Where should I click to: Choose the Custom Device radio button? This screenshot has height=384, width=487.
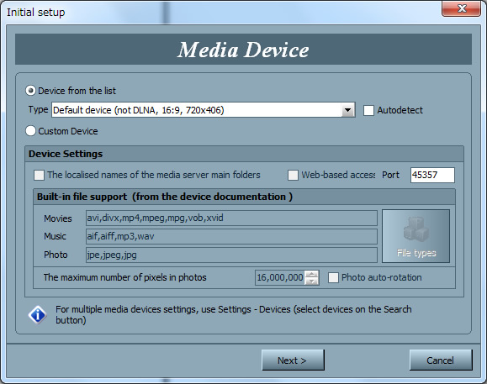(x=30, y=131)
